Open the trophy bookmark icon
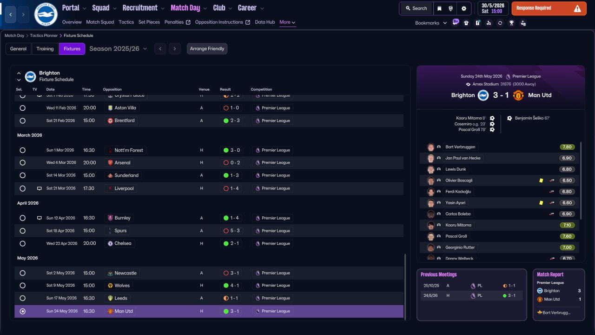 (x=511, y=23)
